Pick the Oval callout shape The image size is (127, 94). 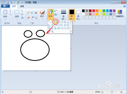click(x=65, y=28)
